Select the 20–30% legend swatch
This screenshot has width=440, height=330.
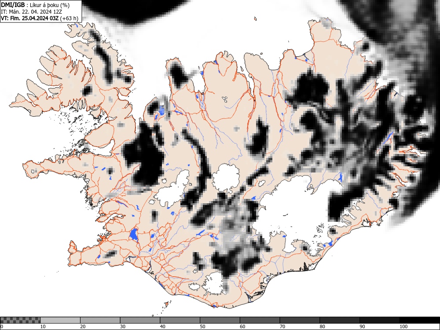[x=100, y=320]
